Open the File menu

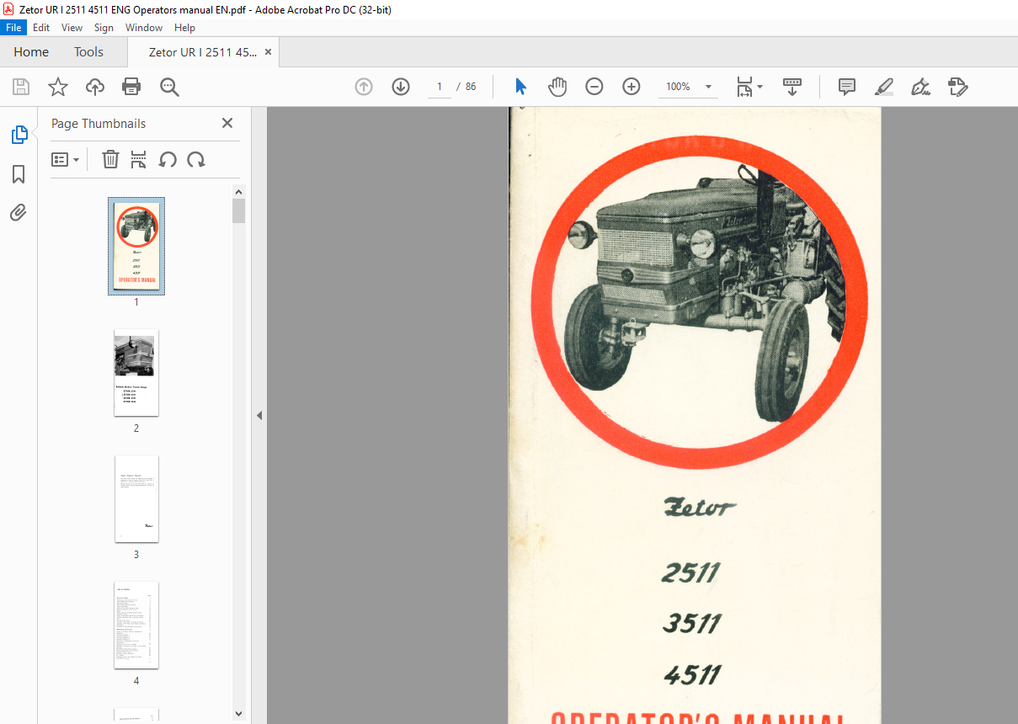tap(13, 28)
